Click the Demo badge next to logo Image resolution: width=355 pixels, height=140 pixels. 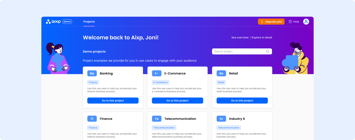pos(67,22)
